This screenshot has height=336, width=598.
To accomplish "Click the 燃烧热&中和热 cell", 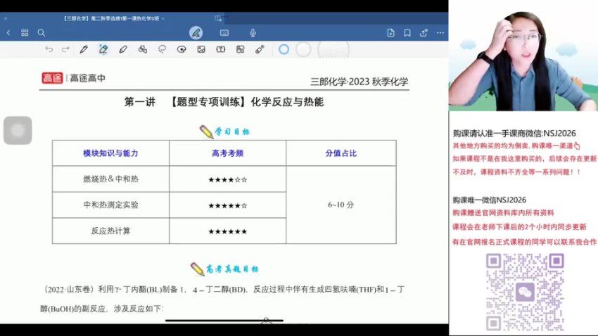I will tap(110, 179).
